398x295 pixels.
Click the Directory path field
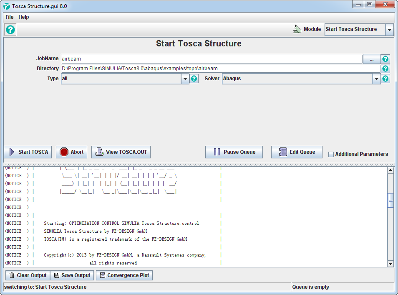point(220,69)
